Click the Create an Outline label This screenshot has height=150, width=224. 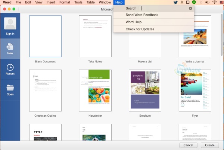45,116
